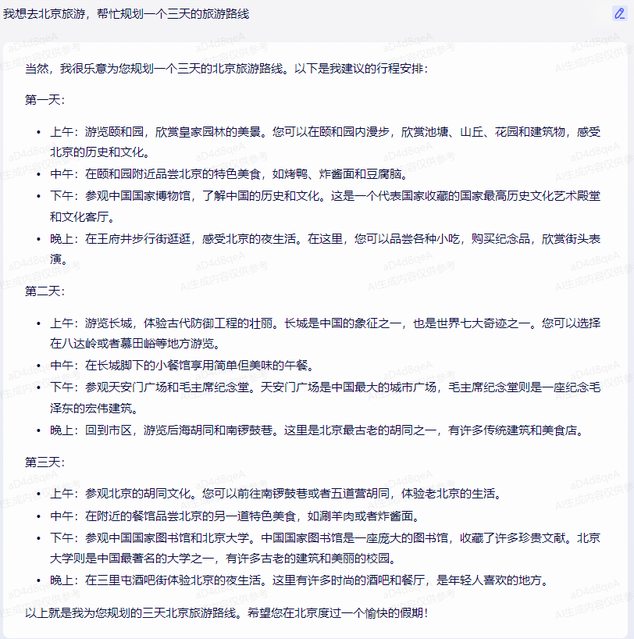The height and width of the screenshot is (639, 634).
Task: Click the 第三天 heading
Action: 45,462
